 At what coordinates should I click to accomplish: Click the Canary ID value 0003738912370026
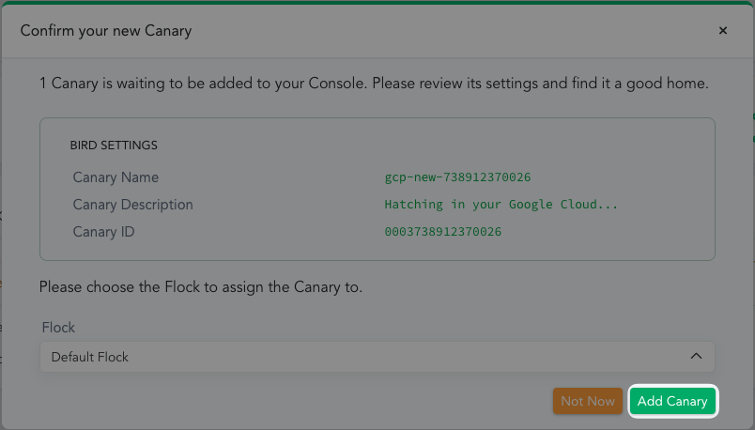(442, 231)
